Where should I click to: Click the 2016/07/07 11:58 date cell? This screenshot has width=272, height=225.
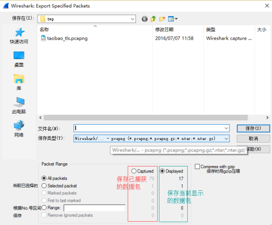174,38
